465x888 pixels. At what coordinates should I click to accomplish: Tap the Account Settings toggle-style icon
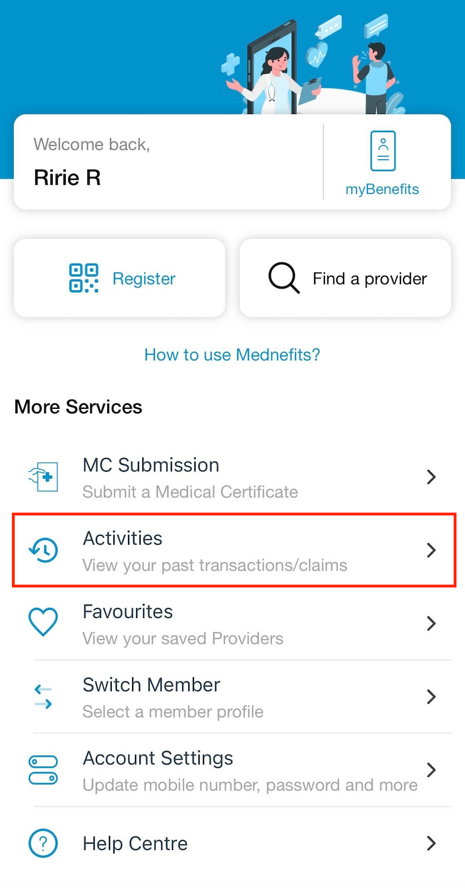click(x=43, y=769)
